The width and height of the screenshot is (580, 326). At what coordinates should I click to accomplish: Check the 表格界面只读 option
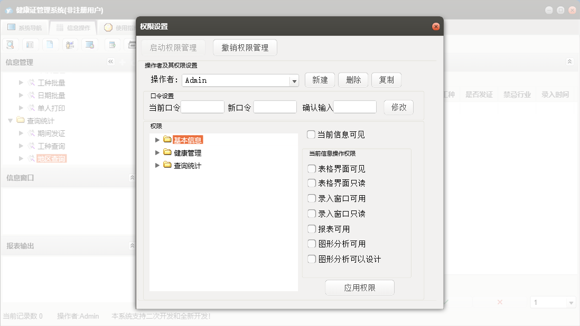tap(312, 183)
